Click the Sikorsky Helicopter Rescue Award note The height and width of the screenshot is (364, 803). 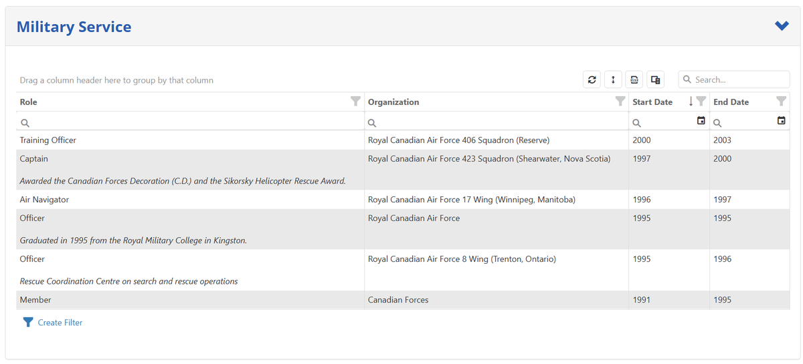pos(183,181)
